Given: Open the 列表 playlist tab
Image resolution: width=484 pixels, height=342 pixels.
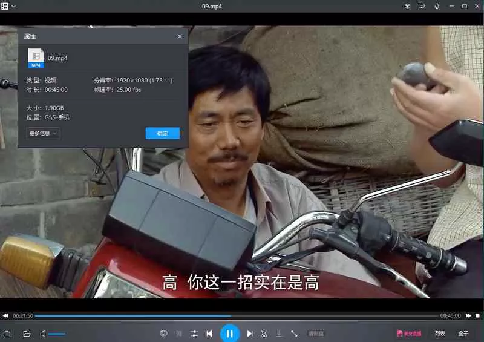Looking at the screenshot, I should pos(440,334).
